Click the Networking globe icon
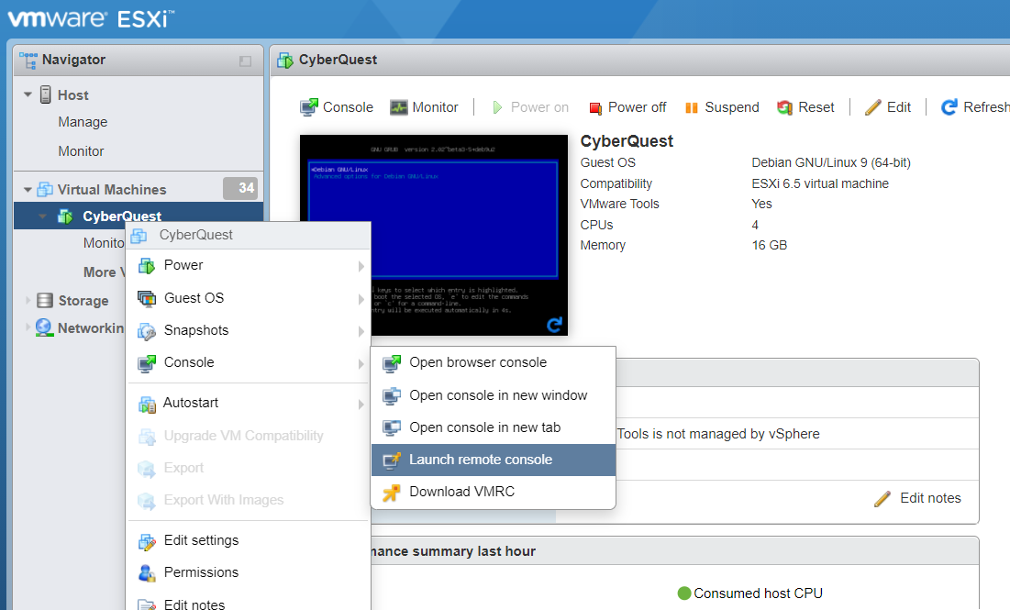Viewport: 1010px width, 610px height. pos(44,327)
